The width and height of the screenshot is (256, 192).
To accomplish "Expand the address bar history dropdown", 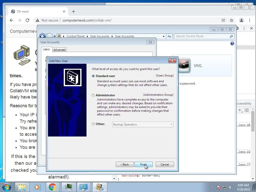I will [163, 36].
